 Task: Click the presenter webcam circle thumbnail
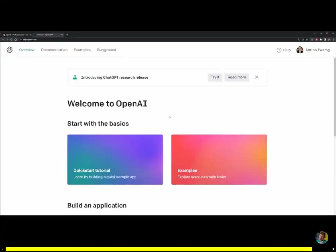click(322, 238)
